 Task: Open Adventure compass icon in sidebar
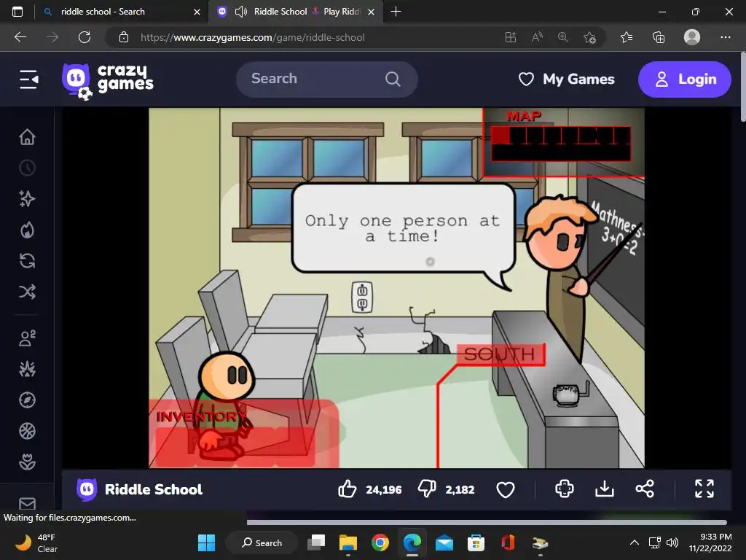(27, 400)
